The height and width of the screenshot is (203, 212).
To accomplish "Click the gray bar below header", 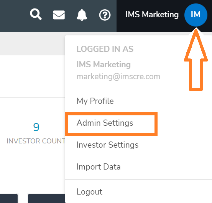I will [33, 44].
